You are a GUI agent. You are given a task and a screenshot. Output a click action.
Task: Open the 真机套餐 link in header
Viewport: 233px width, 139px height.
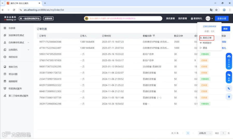(170, 18)
